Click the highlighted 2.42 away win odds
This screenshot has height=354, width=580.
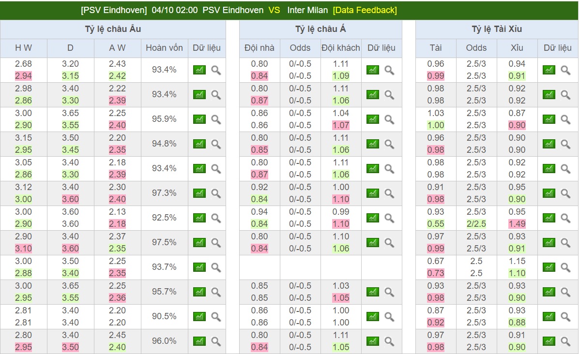pyautogui.click(x=117, y=76)
